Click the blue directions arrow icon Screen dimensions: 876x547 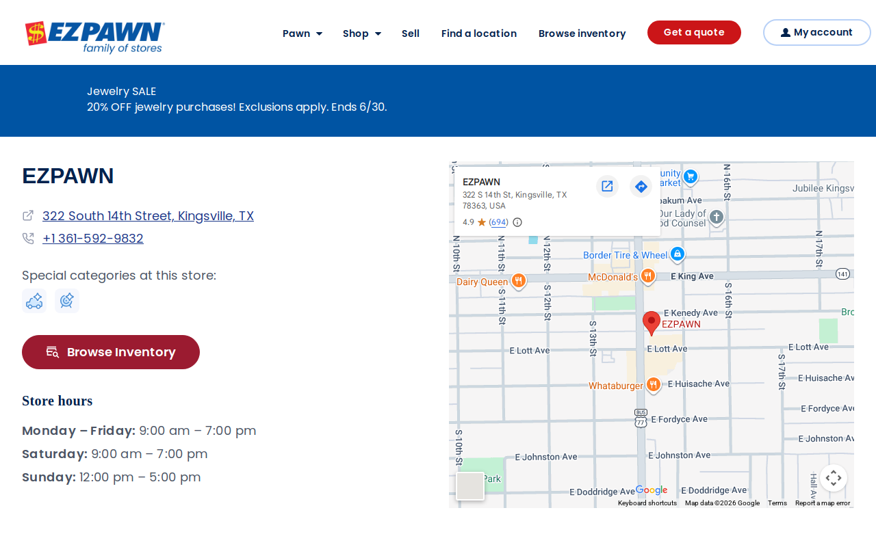pyautogui.click(x=641, y=186)
